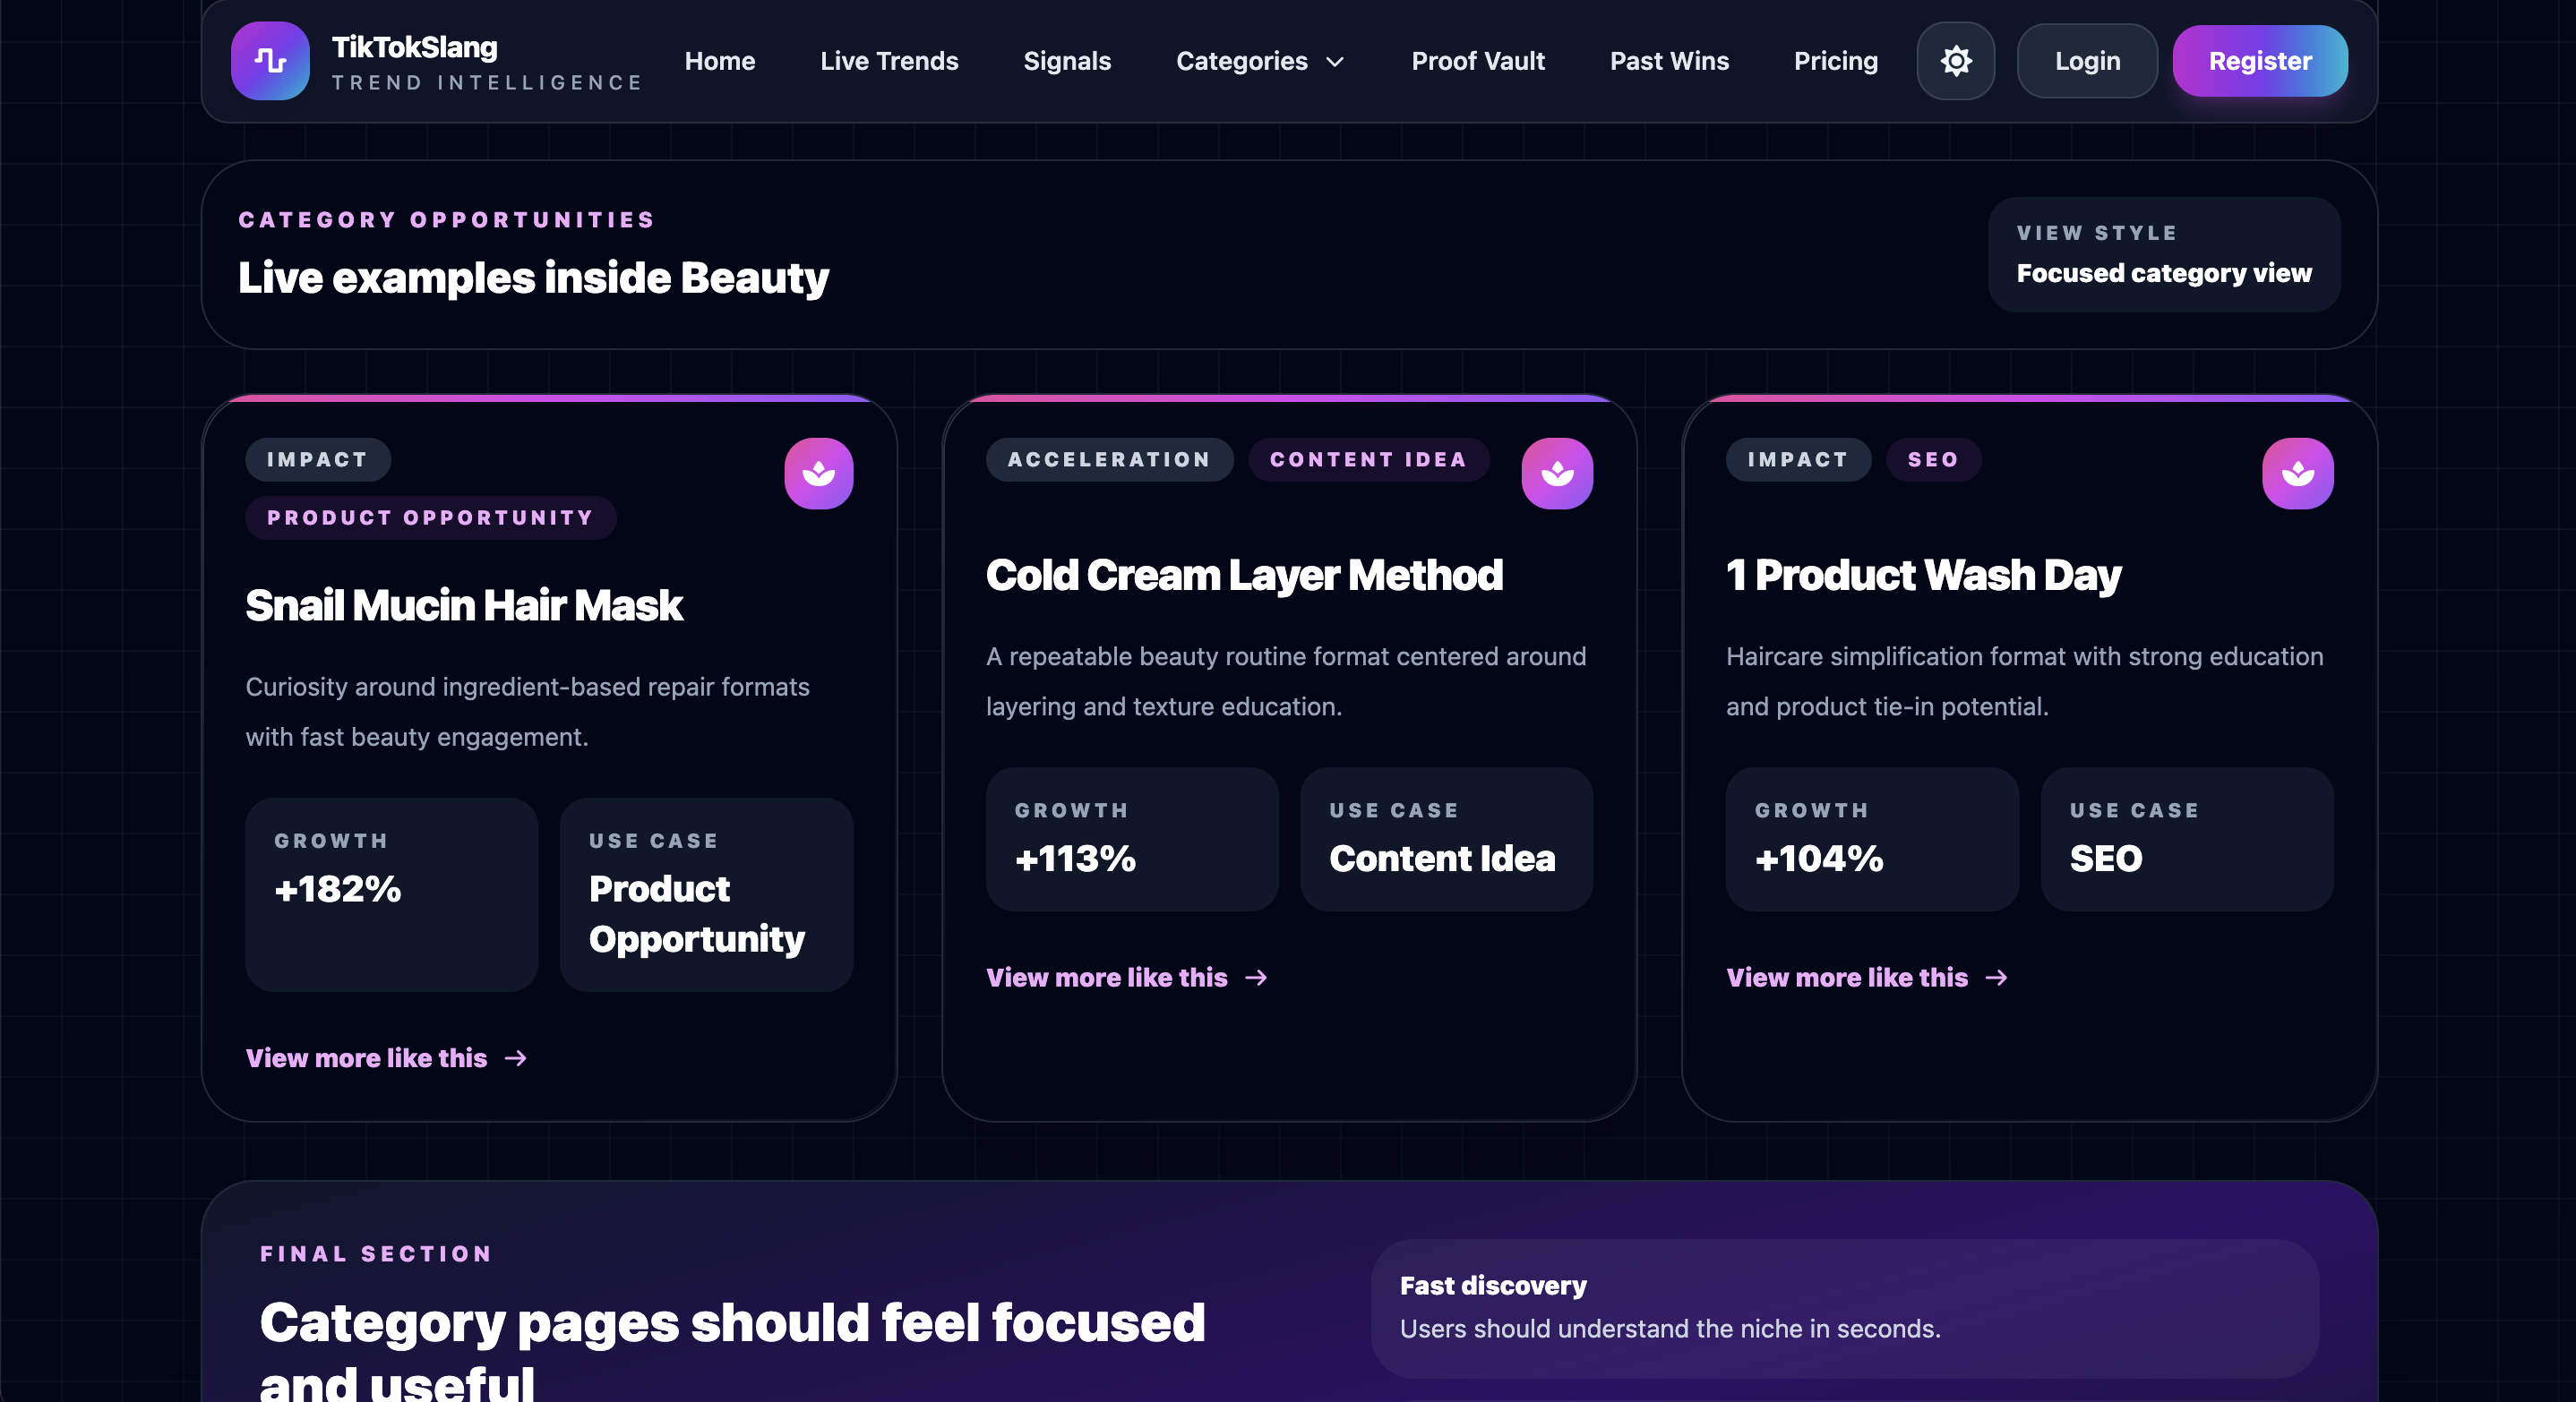
Task: Go to Live Trends page
Action: [888, 61]
